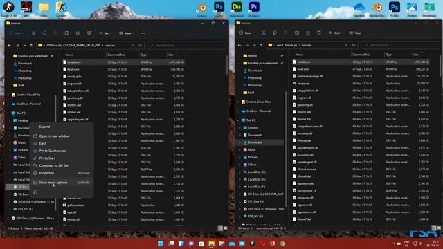Expand address bar history in right window

click(x=346, y=45)
